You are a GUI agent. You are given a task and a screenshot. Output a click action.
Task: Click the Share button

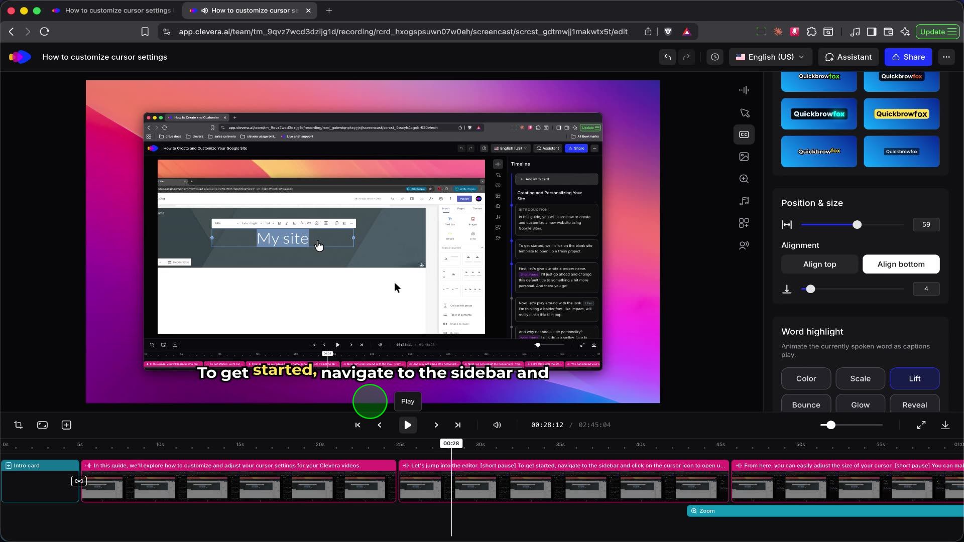[x=908, y=57]
